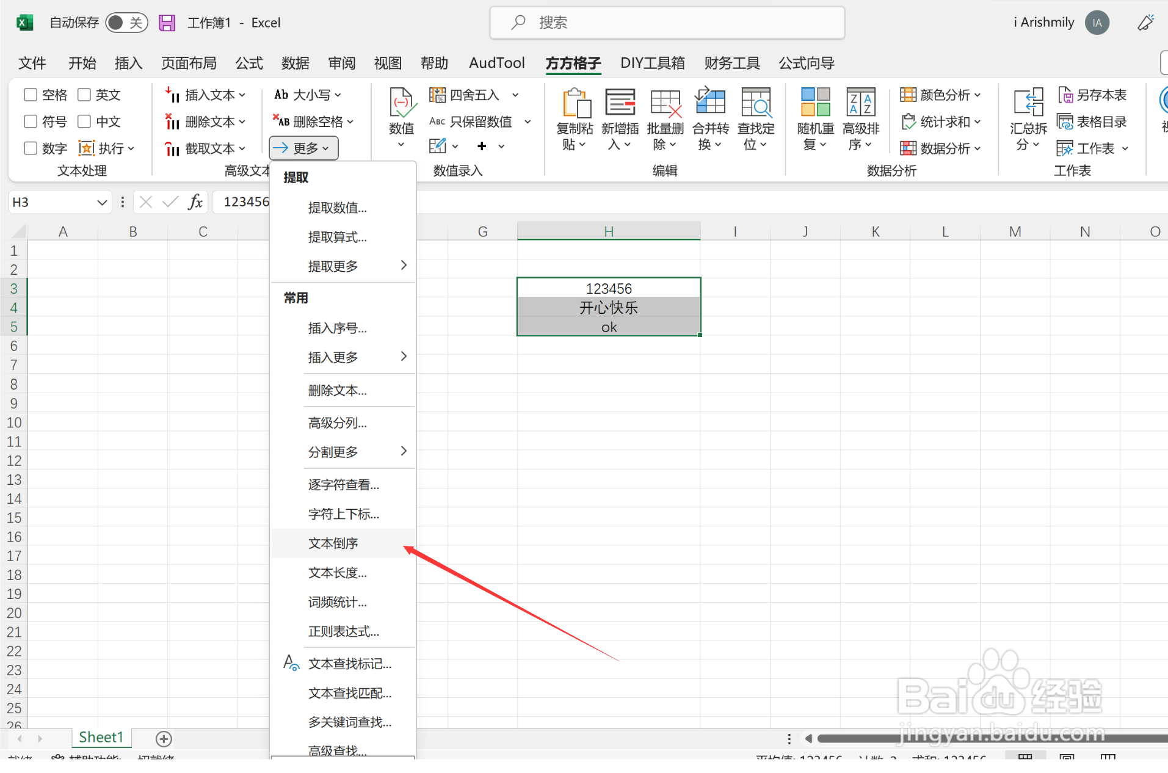1168x773 pixels.
Task: Click the Excel app logo icon
Action: click(x=24, y=23)
